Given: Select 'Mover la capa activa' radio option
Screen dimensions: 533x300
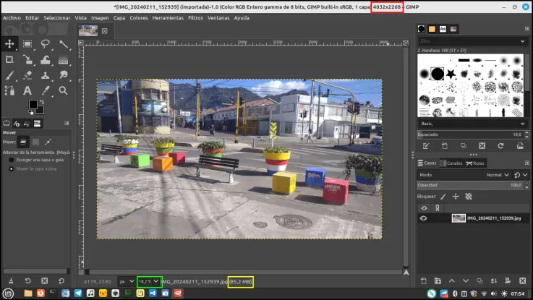Looking at the screenshot, I should 12,168.
